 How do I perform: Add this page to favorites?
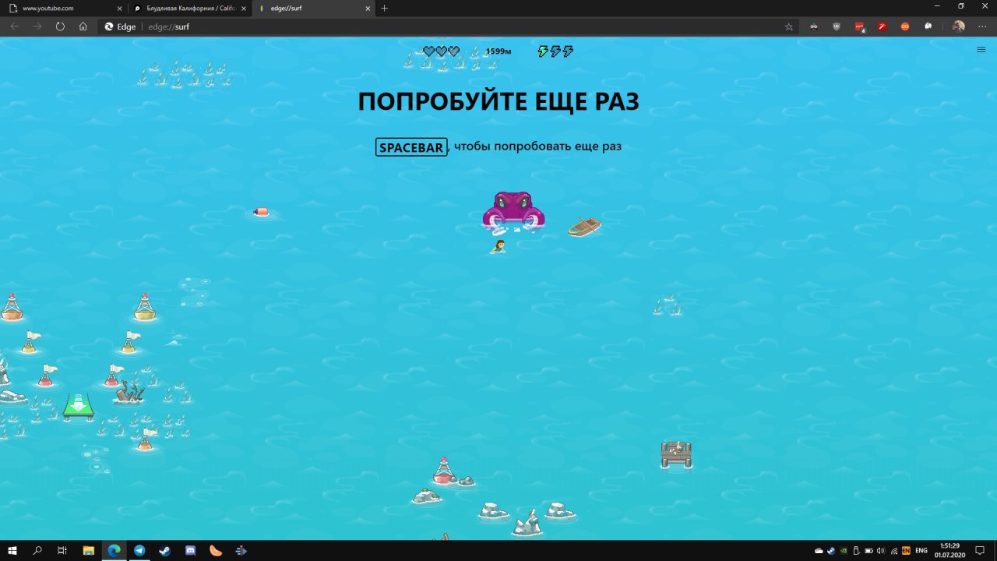(x=788, y=26)
